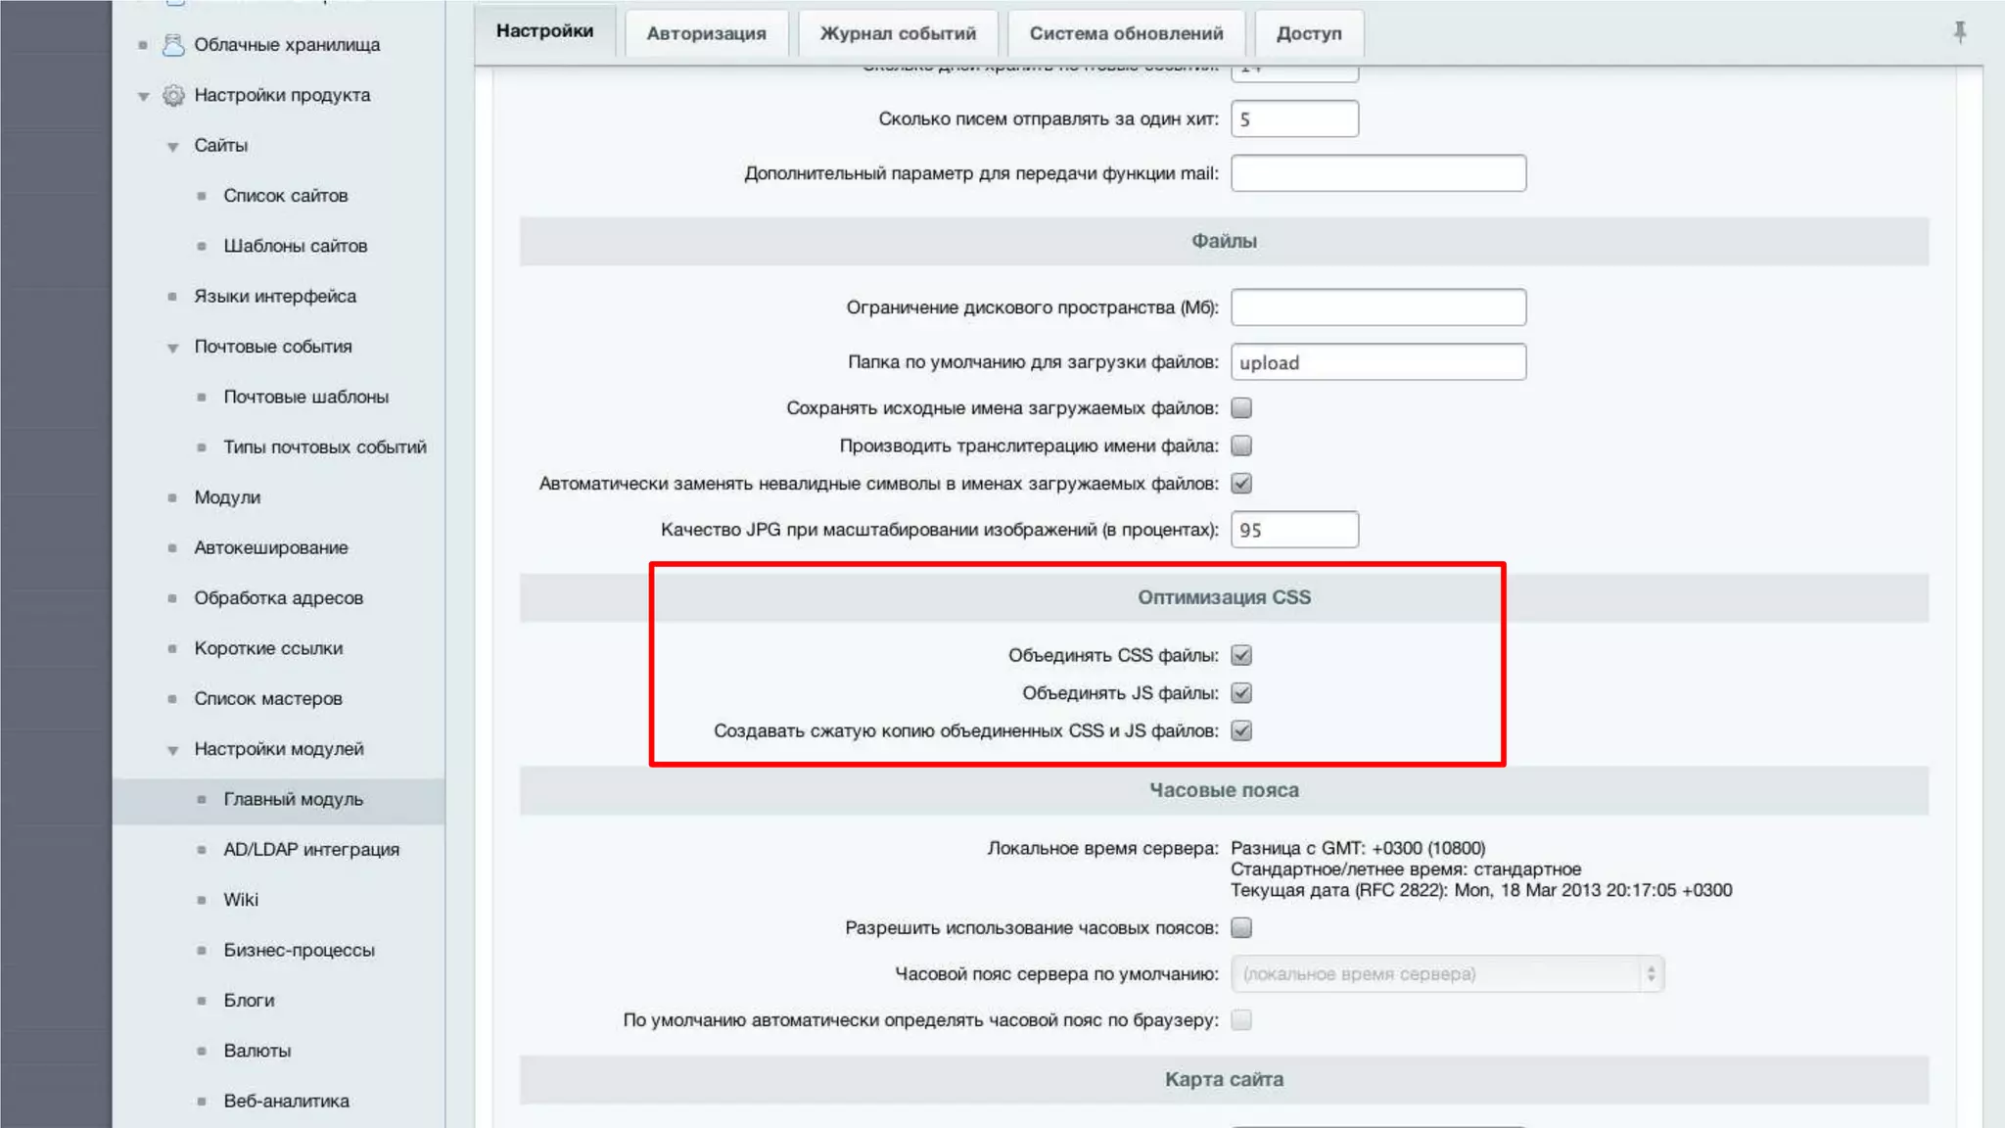Image resolution: width=2005 pixels, height=1128 pixels.
Task: Collapse the Почтовые события section
Action: click(173, 348)
